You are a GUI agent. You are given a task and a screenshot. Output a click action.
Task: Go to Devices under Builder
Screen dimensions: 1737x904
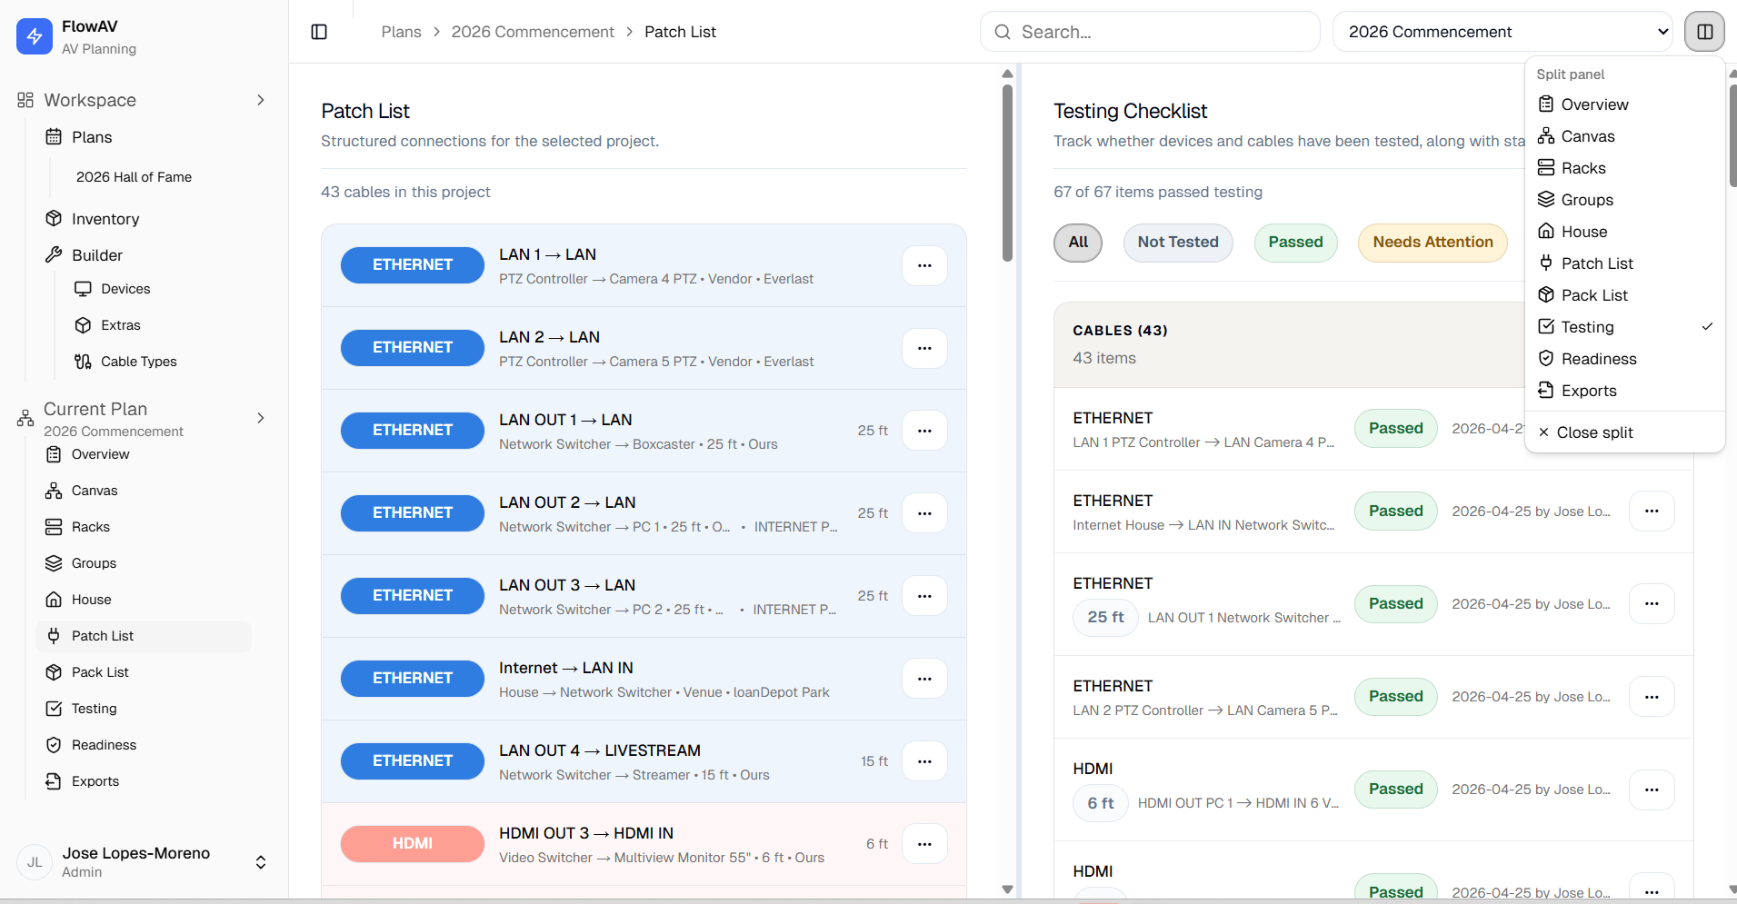point(125,289)
